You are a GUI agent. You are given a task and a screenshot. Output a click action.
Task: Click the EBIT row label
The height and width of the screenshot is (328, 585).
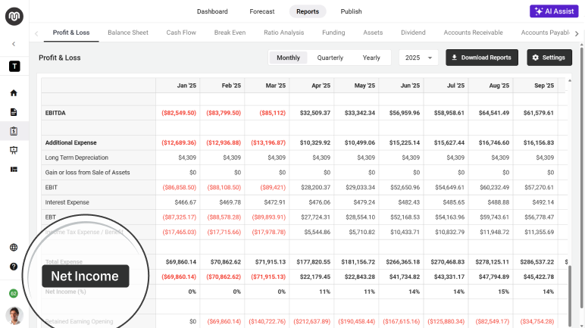51,187
